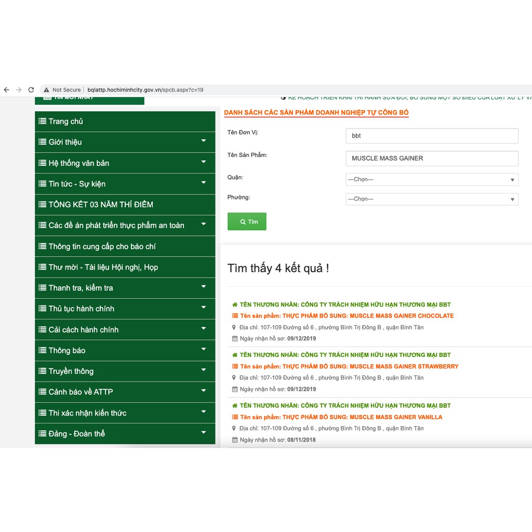Open Thông tin cung cấp cho báo chí
Screen dimensions: 532x532
point(125,246)
